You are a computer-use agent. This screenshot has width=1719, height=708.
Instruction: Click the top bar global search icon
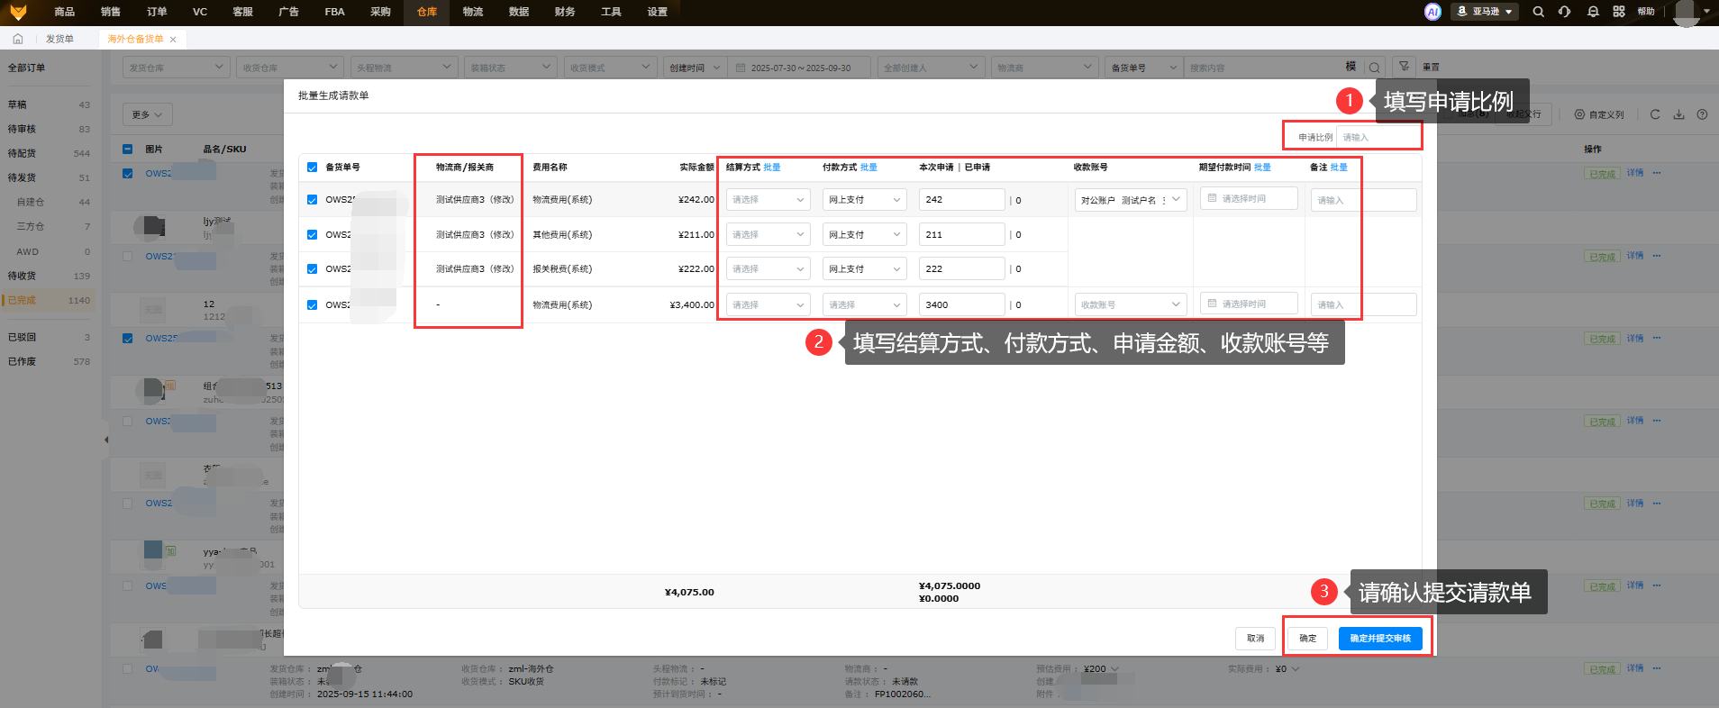[x=1539, y=12]
